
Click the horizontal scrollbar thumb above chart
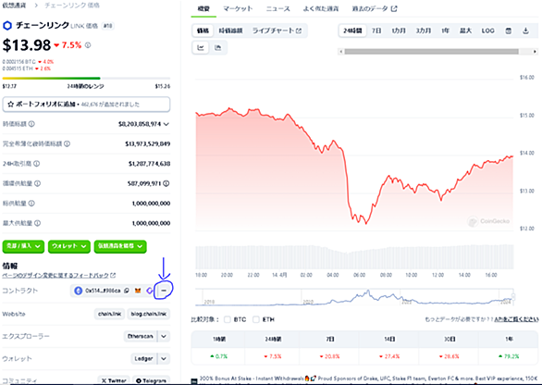tap(431, 52)
